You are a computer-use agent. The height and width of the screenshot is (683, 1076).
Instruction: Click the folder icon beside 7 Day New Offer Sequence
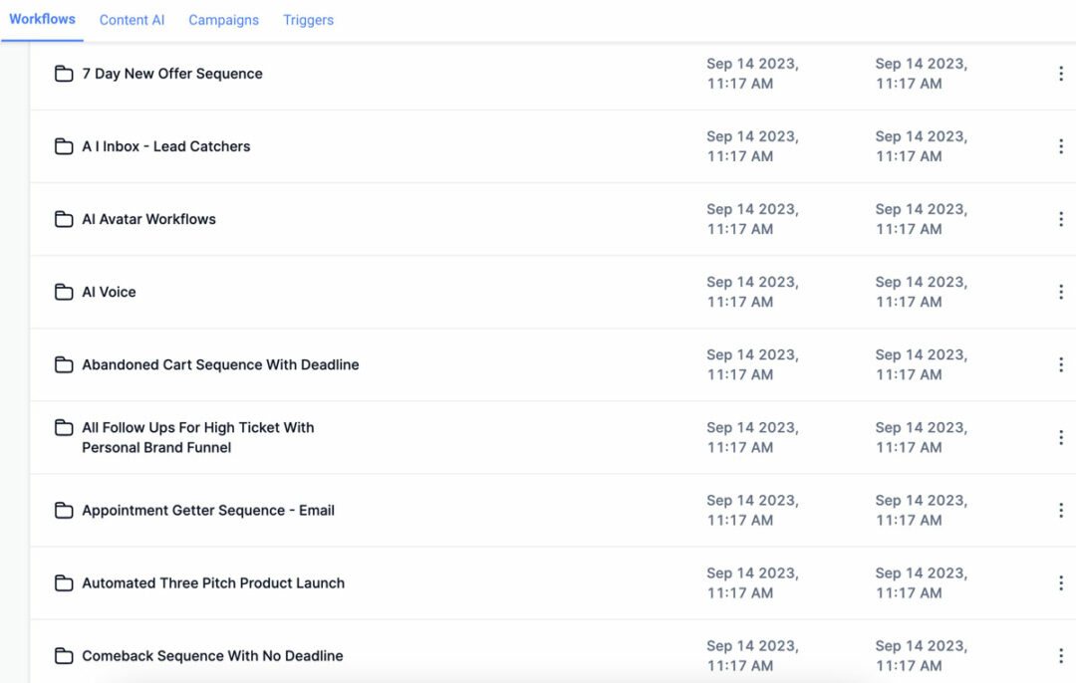(63, 74)
